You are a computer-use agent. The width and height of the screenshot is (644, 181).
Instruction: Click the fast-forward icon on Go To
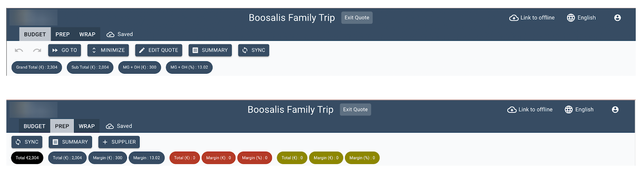tap(55, 50)
